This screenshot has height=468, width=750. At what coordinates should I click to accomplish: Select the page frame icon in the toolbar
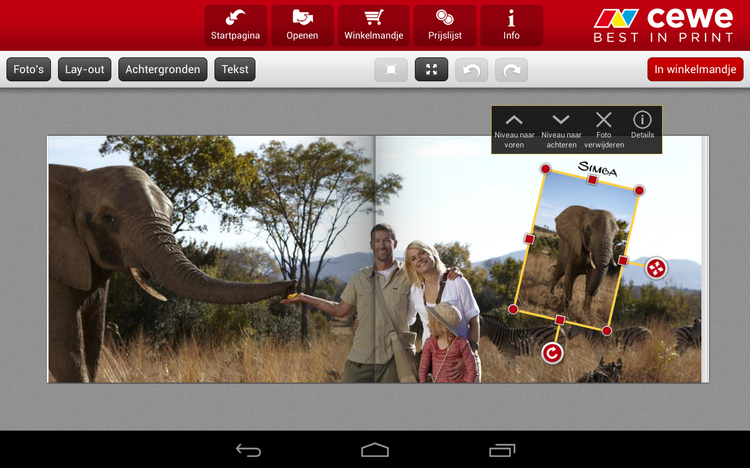pyautogui.click(x=391, y=69)
